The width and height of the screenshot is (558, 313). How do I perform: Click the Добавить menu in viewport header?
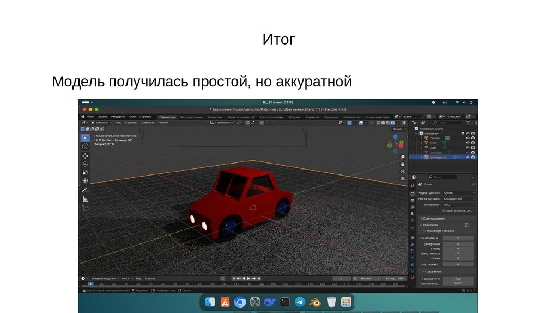point(148,123)
